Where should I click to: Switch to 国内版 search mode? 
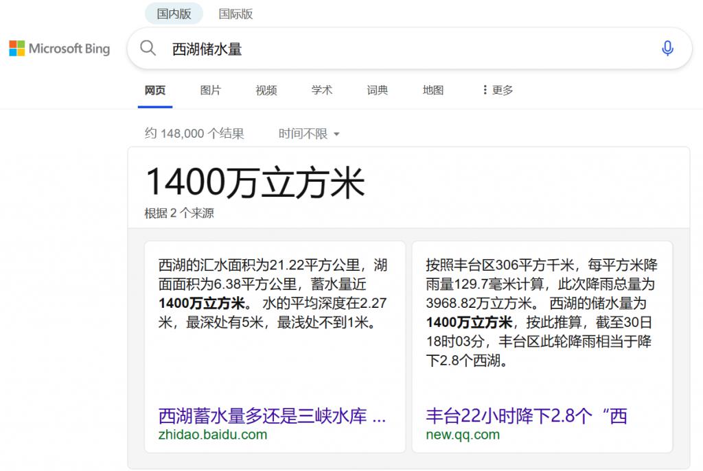174,14
